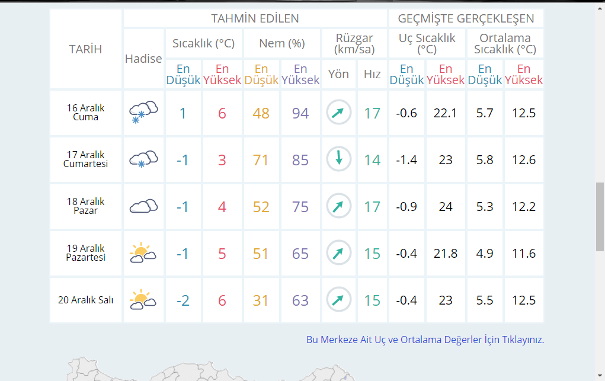This screenshot has width=605, height=381.
Task: Click the 16 Aralık Cuma date cell
Action: pyautogui.click(x=86, y=113)
